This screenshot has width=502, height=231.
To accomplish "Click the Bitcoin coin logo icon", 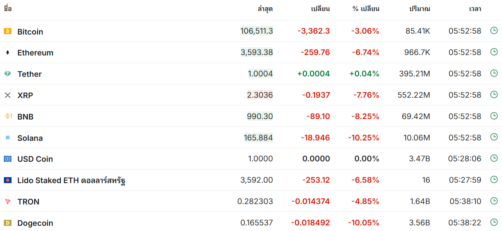I will [x=8, y=31].
